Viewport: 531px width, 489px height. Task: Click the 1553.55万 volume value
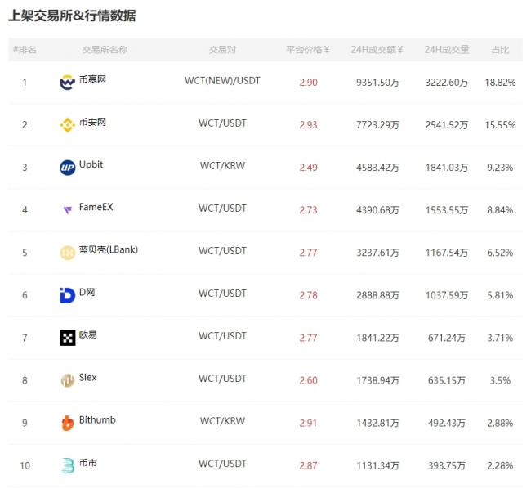coord(447,210)
